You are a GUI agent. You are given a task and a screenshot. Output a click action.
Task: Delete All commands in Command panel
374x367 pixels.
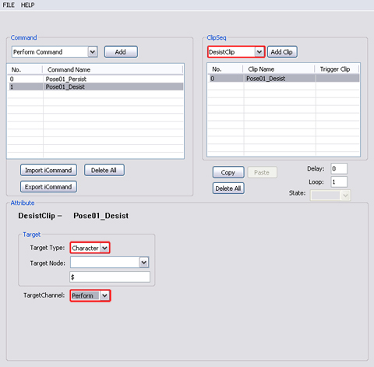click(x=104, y=171)
